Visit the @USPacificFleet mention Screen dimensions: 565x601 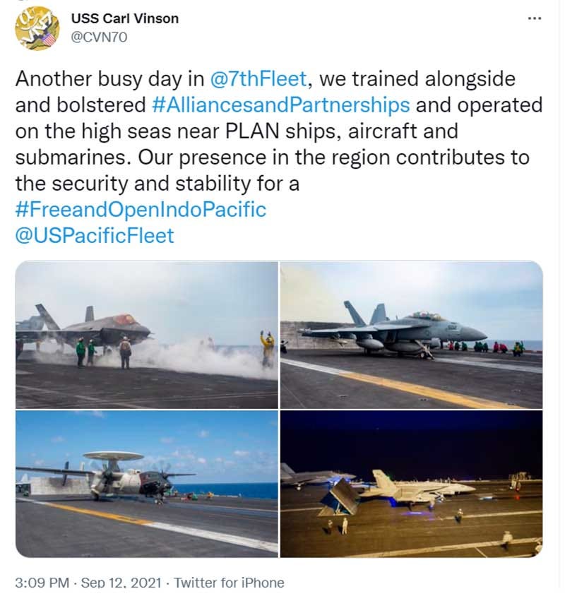pyautogui.click(x=94, y=235)
